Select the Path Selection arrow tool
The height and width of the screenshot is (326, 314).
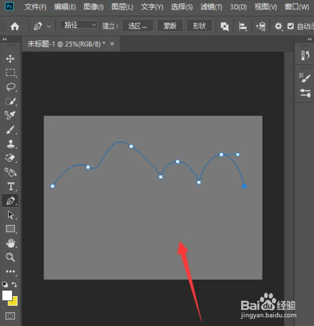[11, 215]
